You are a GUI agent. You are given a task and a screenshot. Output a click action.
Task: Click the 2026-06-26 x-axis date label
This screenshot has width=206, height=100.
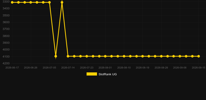click(31, 68)
